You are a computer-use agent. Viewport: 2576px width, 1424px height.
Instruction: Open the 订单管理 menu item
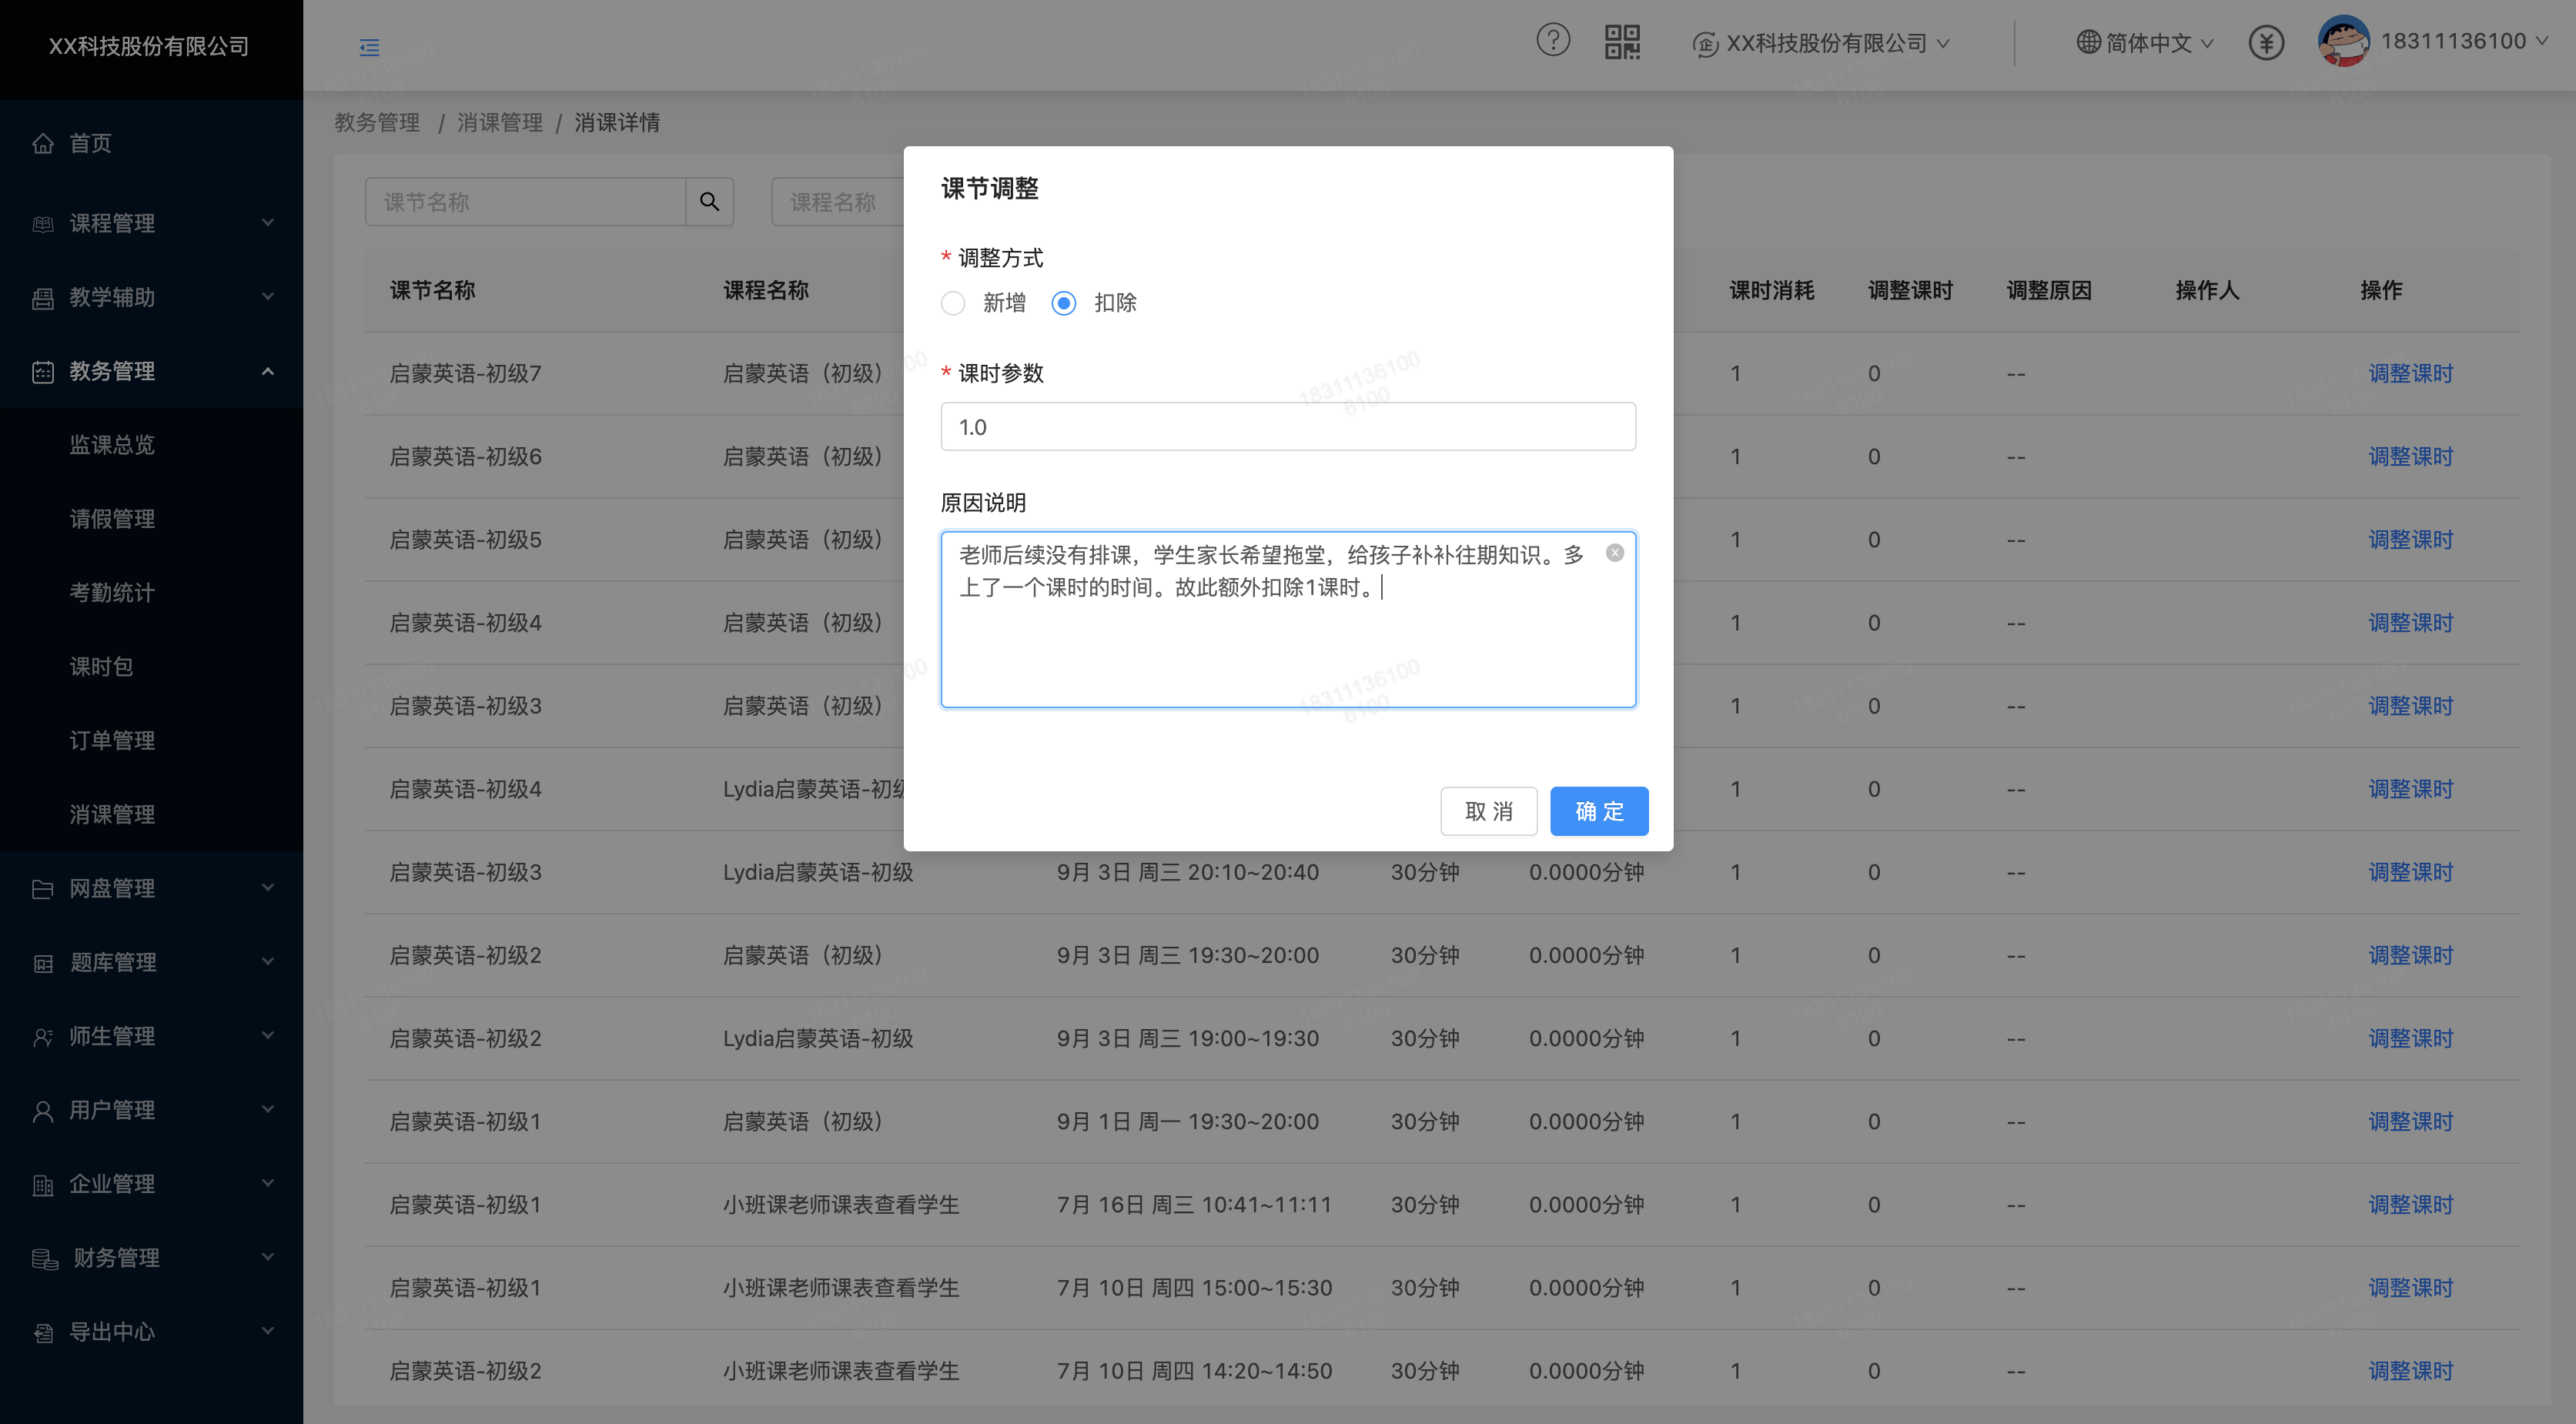(111, 740)
